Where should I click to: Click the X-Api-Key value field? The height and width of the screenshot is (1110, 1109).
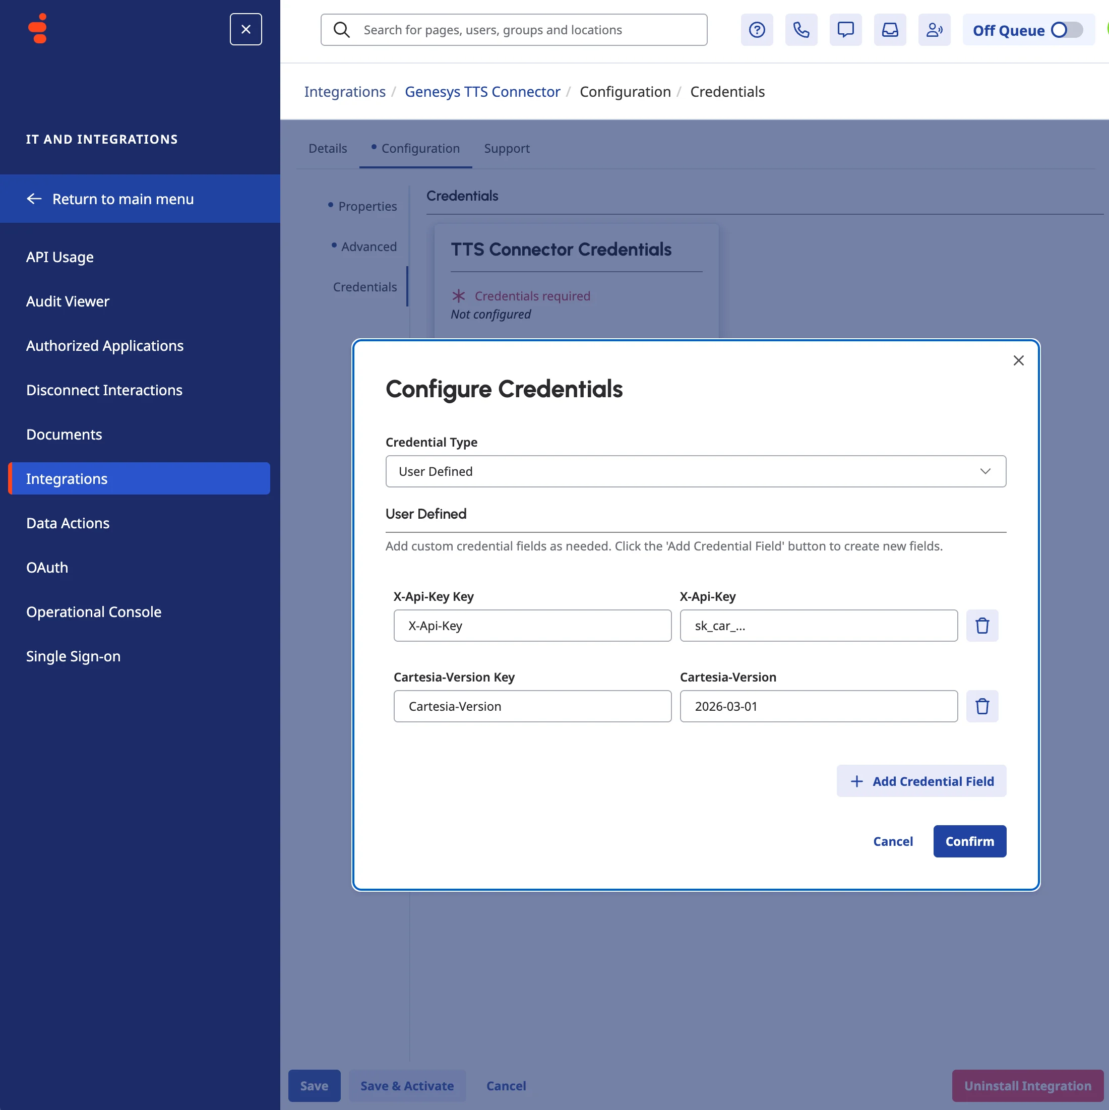(818, 626)
